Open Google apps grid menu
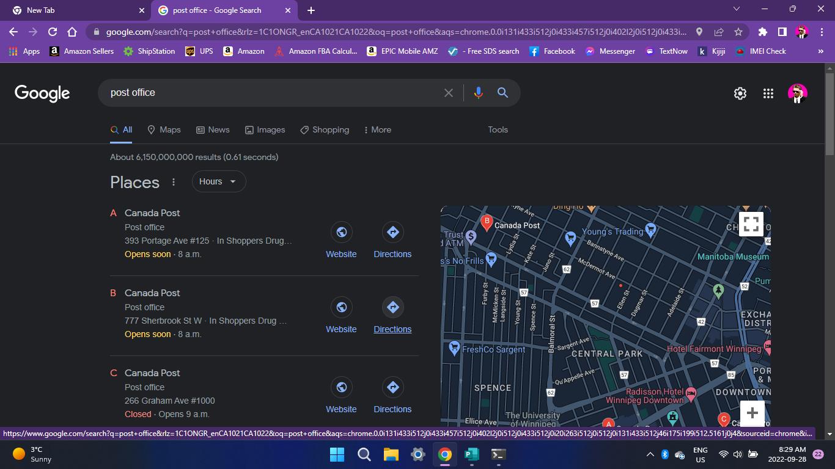 (768, 93)
